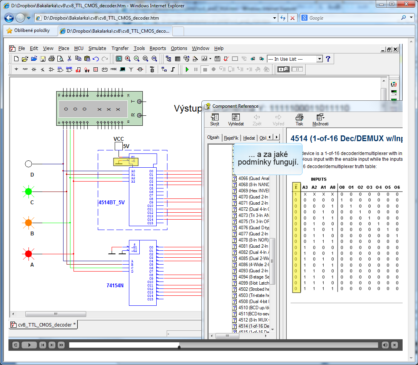Open the Reports menu
This screenshot has height=365, width=418.
click(158, 48)
